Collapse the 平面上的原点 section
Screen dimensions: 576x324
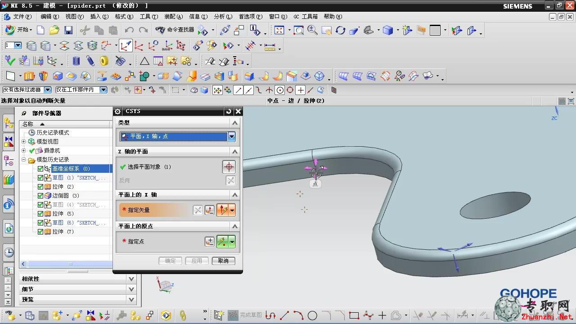(235, 226)
